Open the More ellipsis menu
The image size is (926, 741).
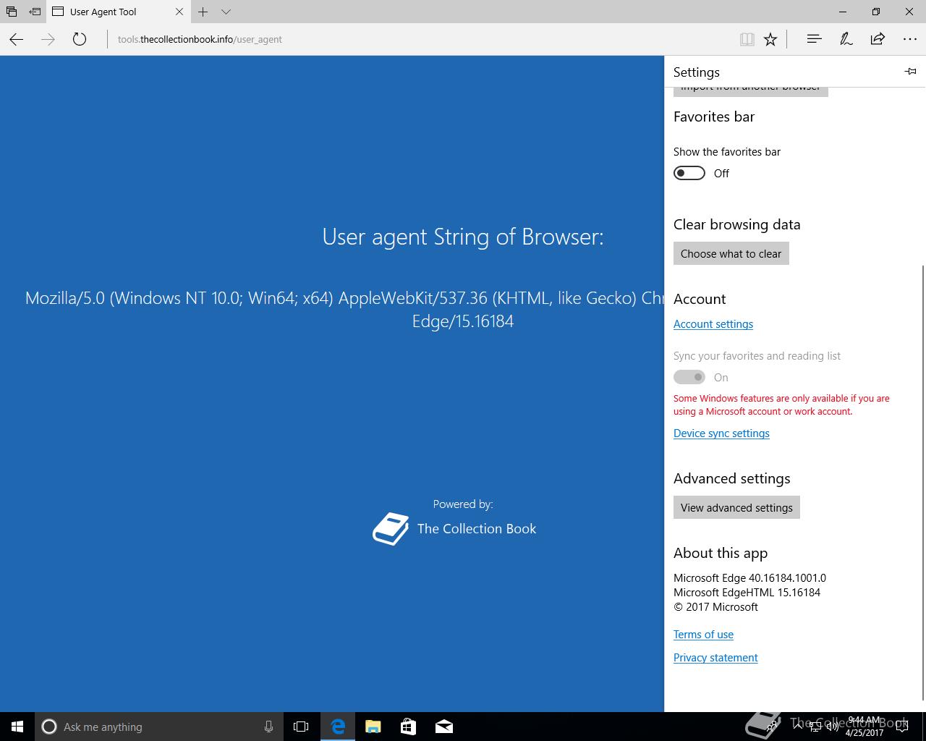point(910,39)
